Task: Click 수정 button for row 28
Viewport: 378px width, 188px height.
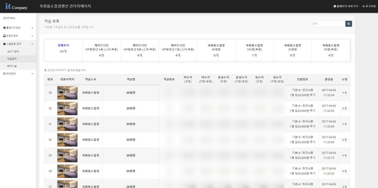Action: (x=344, y=171)
